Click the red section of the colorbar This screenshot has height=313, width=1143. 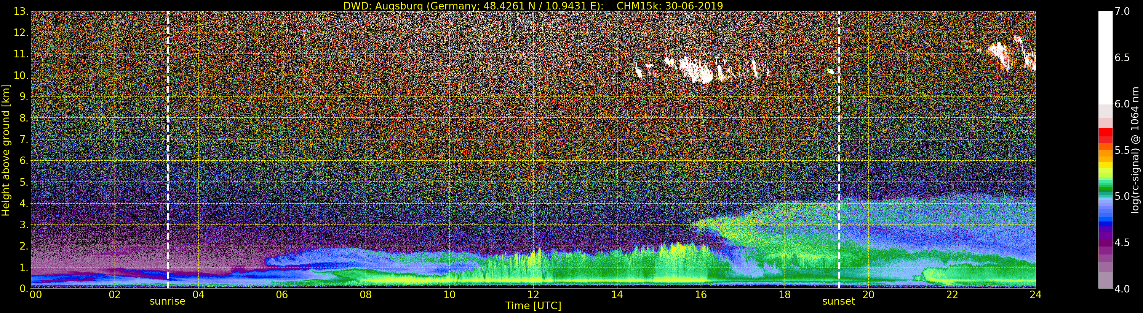point(1105,135)
